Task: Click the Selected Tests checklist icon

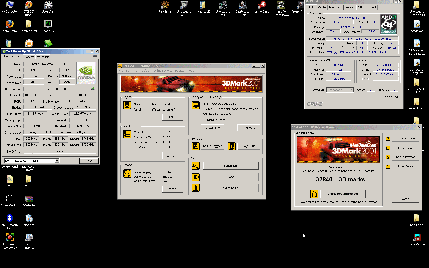Action: click(127, 134)
